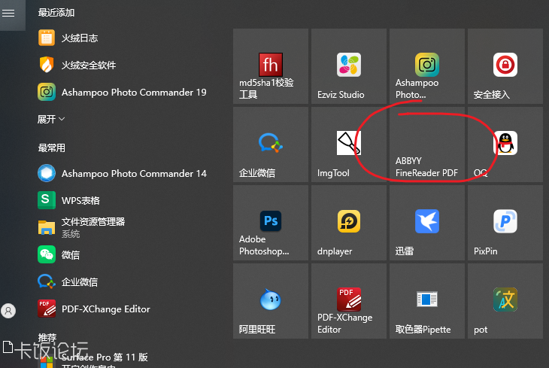Open the md5sha1校验工具 tile
549x368 pixels.
tap(271, 66)
